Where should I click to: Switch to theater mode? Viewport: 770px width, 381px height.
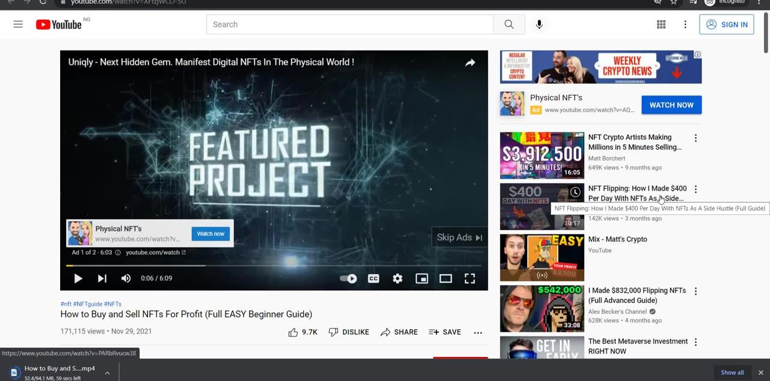point(445,278)
